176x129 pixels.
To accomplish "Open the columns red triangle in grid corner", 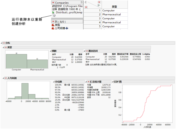I will (99, 2).
